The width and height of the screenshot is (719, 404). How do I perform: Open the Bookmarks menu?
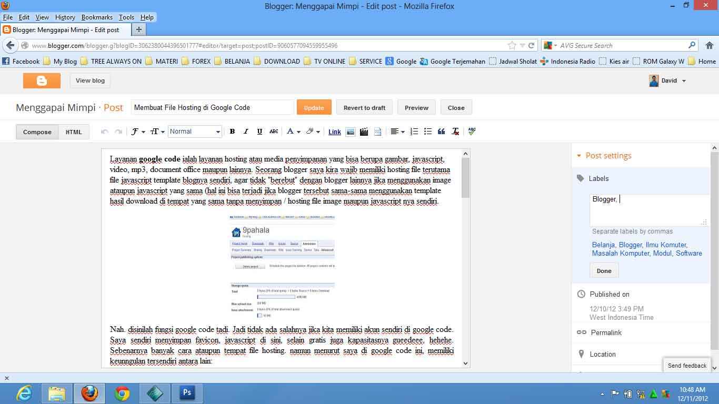point(97,17)
